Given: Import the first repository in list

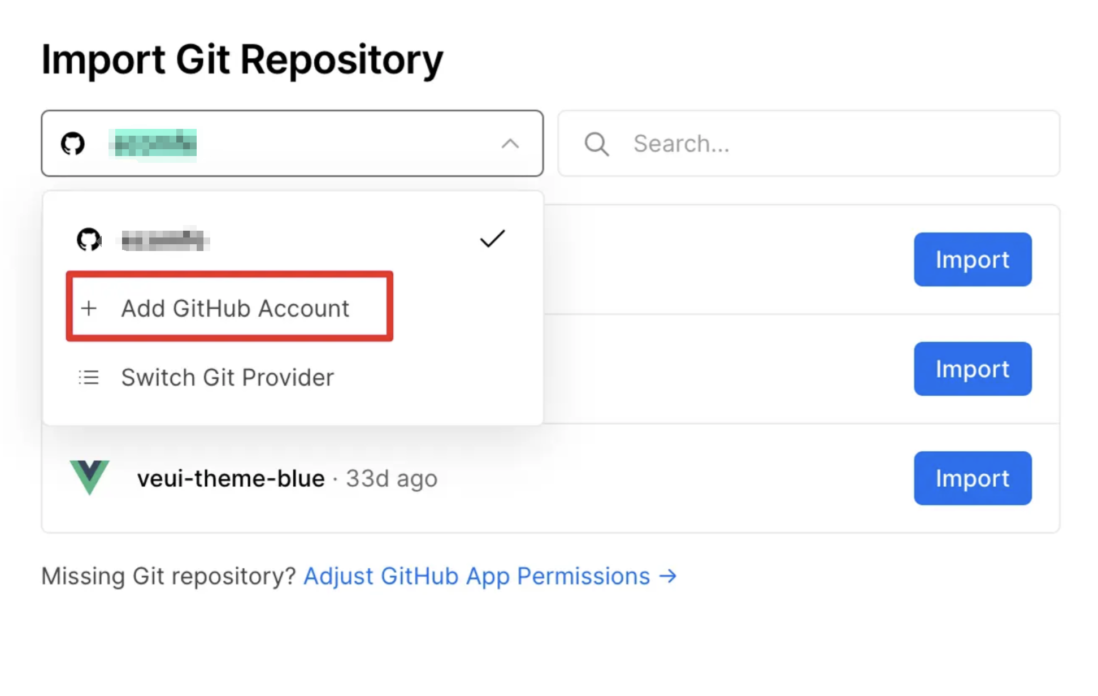Looking at the screenshot, I should click(x=973, y=260).
